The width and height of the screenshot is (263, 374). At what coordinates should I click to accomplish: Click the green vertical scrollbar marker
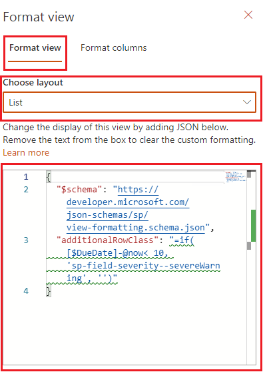pyautogui.click(x=254, y=226)
